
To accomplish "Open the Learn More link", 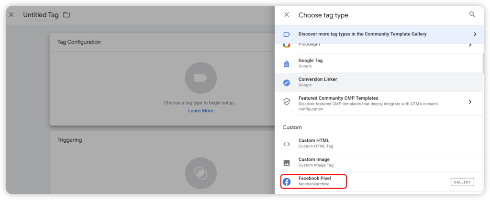I will point(200,111).
